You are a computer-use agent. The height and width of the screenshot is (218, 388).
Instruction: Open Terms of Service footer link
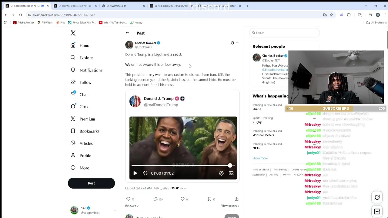coord(260,170)
